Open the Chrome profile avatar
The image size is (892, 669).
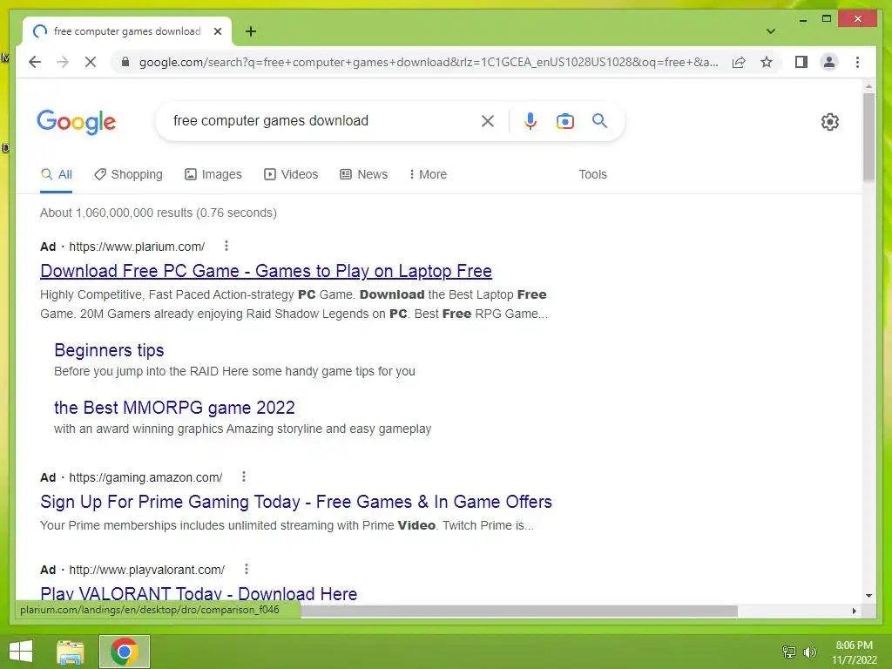(829, 62)
